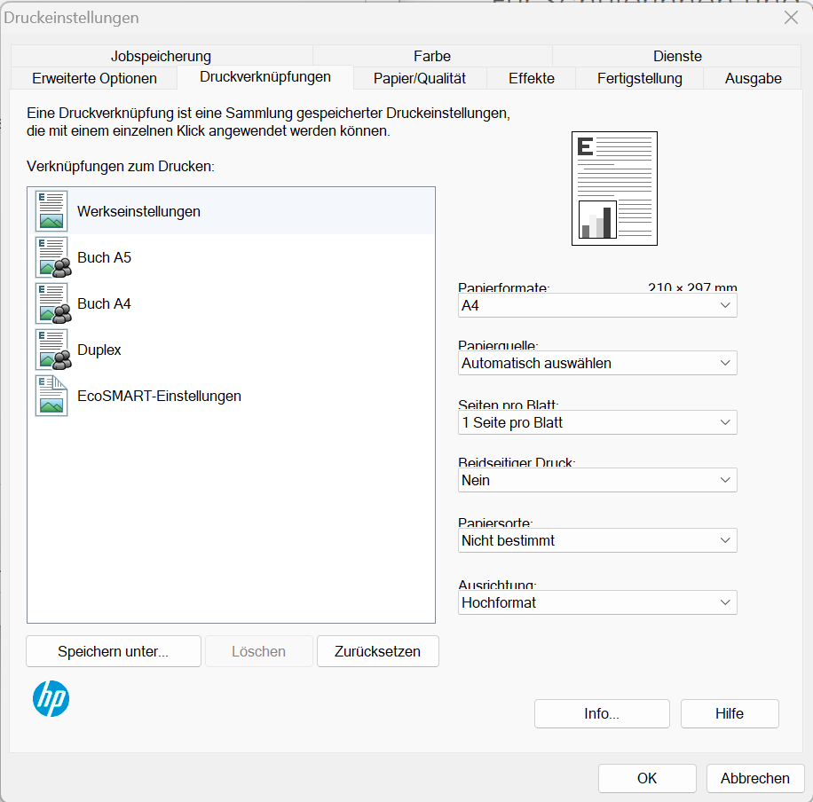Open the Papierformate A4 dropdown
Viewport: 813px width, 802px height.
(x=597, y=305)
